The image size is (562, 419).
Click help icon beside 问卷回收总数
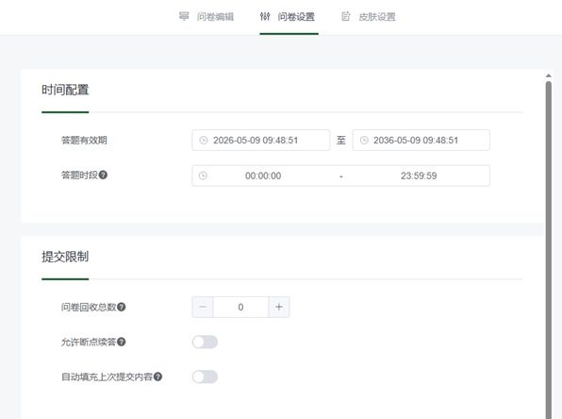coord(122,307)
